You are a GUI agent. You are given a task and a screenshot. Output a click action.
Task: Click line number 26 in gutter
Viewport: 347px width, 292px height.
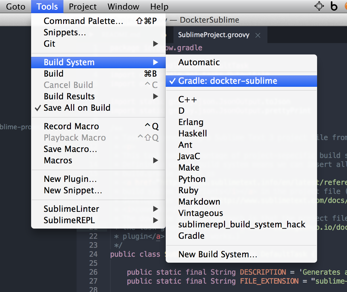[93, 272]
